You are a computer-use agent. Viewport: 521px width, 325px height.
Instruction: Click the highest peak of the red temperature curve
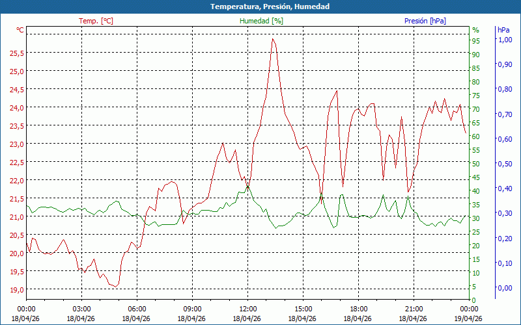coord(273,39)
